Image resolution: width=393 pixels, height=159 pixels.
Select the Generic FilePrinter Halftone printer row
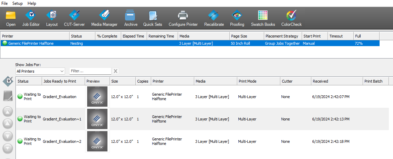[x=31, y=43]
